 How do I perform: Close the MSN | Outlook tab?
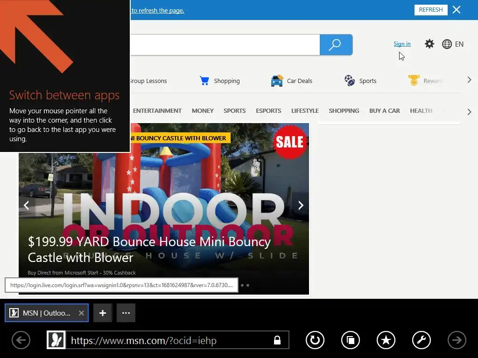tap(81, 313)
